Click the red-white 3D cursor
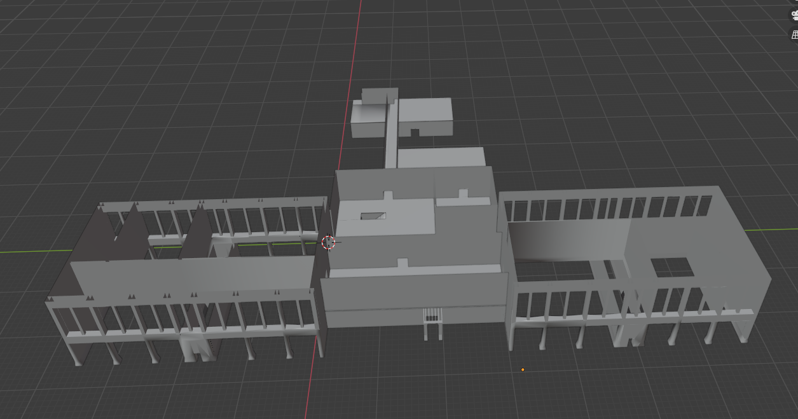 click(x=328, y=242)
